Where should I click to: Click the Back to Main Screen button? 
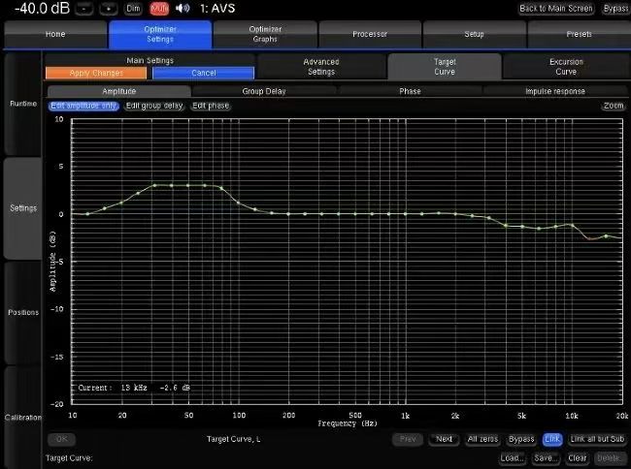tap(556, 9)
